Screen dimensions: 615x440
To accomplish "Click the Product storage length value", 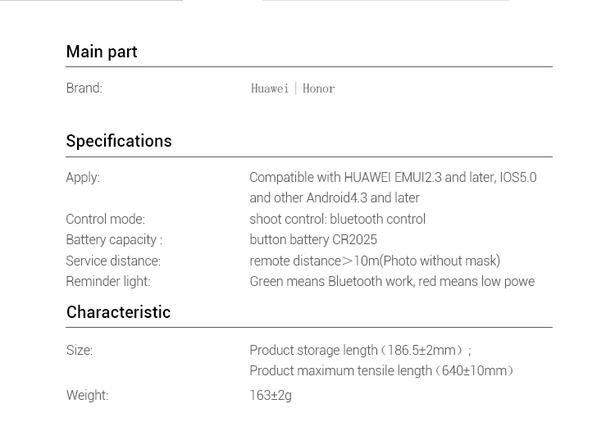I will (360, 350).
